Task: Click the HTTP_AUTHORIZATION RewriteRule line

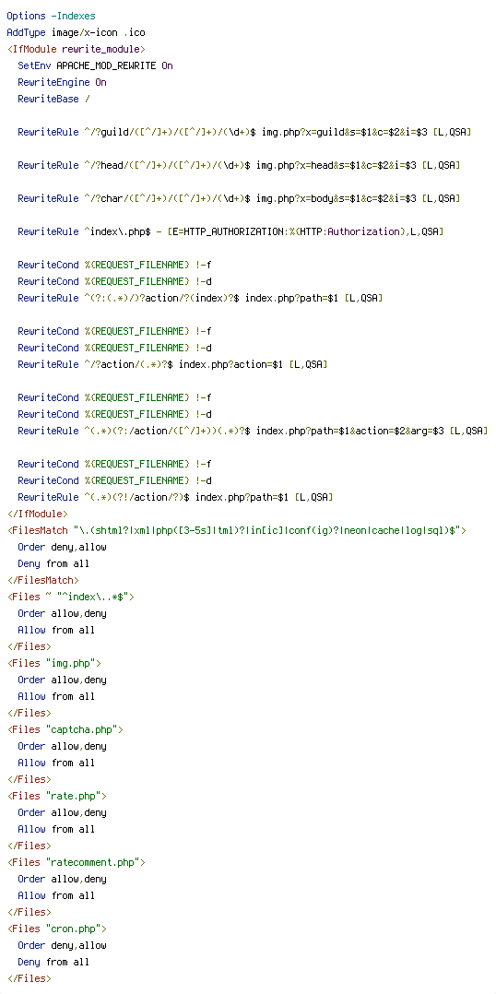Action: click(230, 232)
